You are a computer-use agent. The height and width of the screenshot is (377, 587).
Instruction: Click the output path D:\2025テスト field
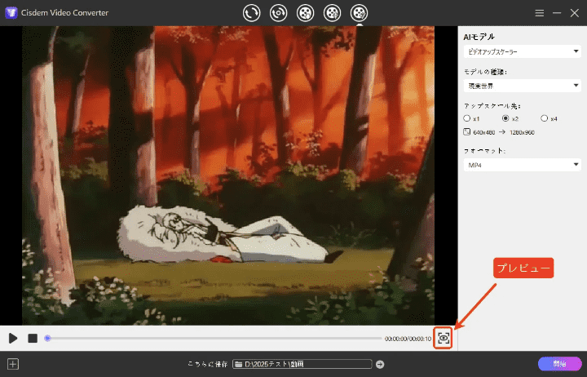click(x=302, y=364)
